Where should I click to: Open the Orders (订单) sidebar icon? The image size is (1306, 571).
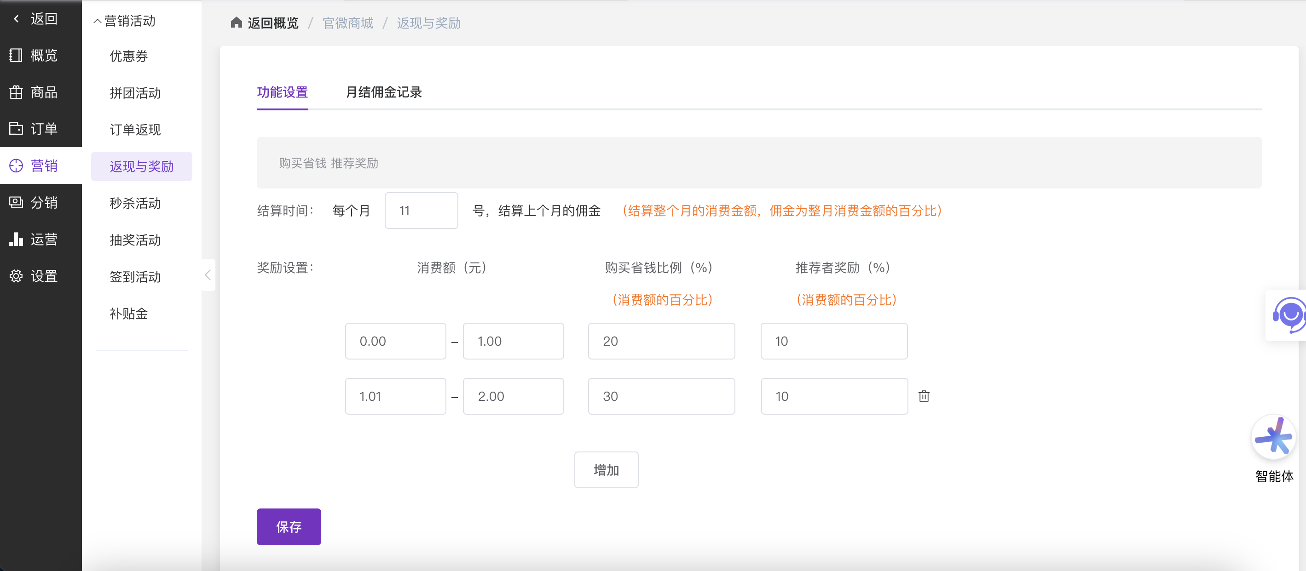(x=16, y=129)
